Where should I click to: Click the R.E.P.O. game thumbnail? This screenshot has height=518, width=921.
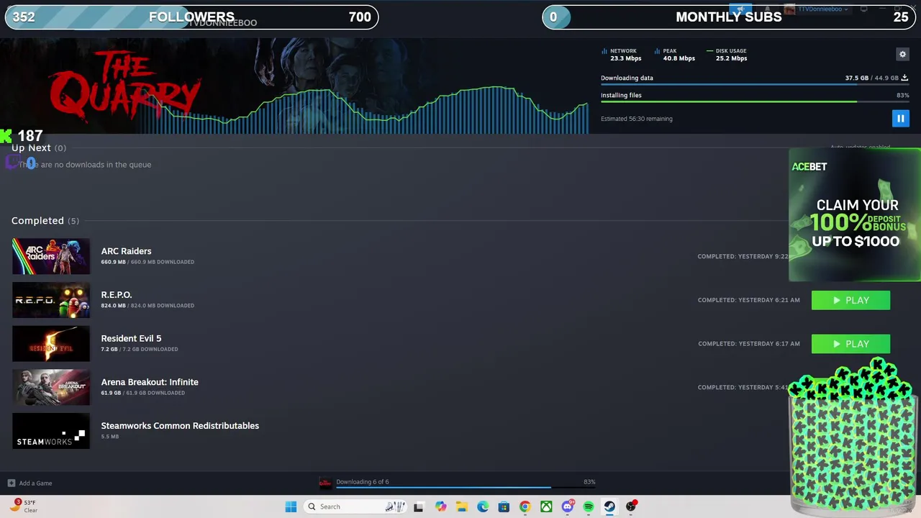click(51, 300)
